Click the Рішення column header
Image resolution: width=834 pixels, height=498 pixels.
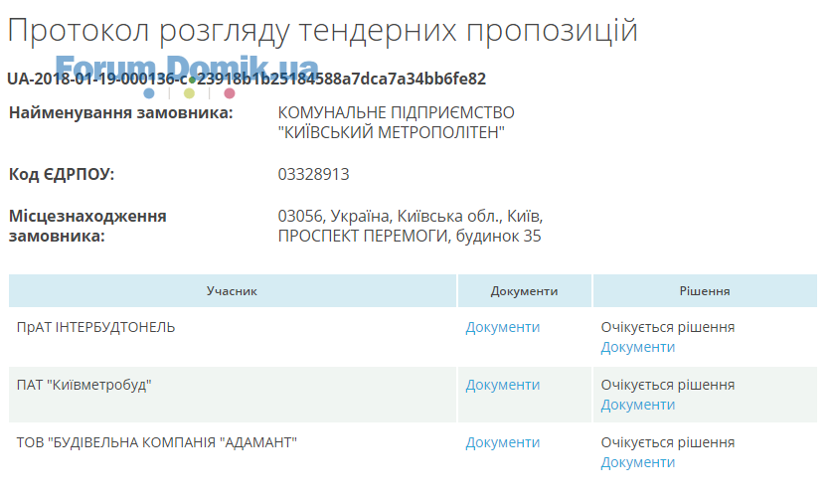coord(705,291)
